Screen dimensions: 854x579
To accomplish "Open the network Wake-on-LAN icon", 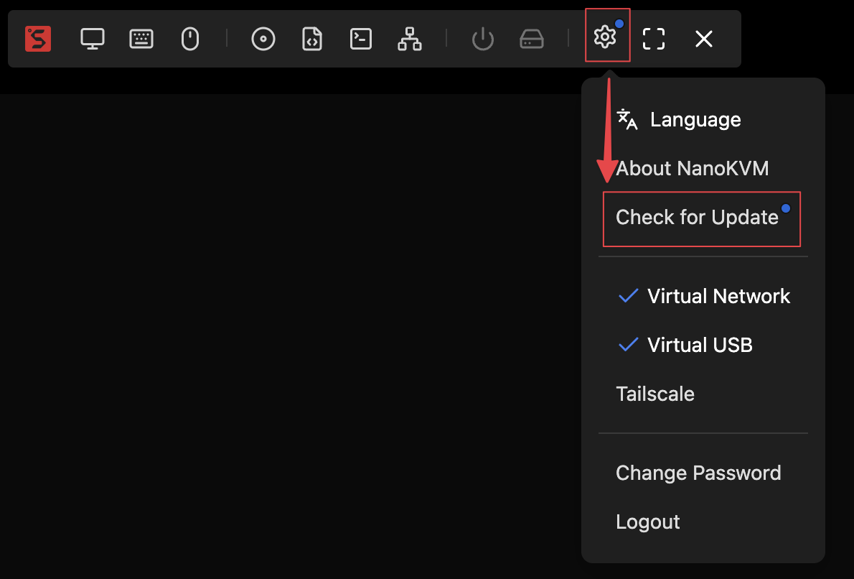I will click(410, 39).
